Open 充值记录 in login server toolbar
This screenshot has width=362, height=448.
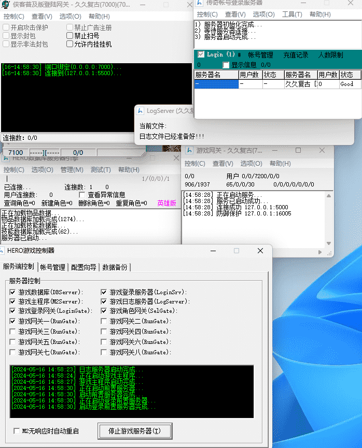296,55
